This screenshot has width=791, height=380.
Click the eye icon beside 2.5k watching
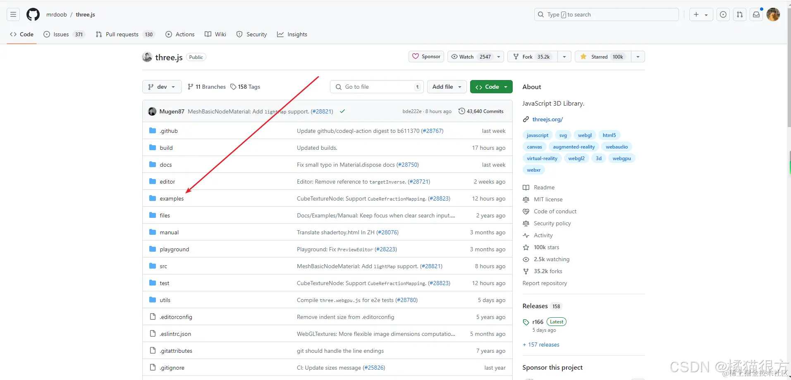(526, 259)
